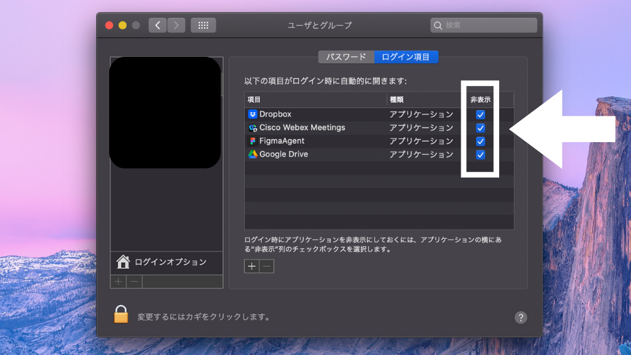Click the Google Drive app icon
Image resolution: width=631 pixels, height=355 pixels.
click(252, 154)
